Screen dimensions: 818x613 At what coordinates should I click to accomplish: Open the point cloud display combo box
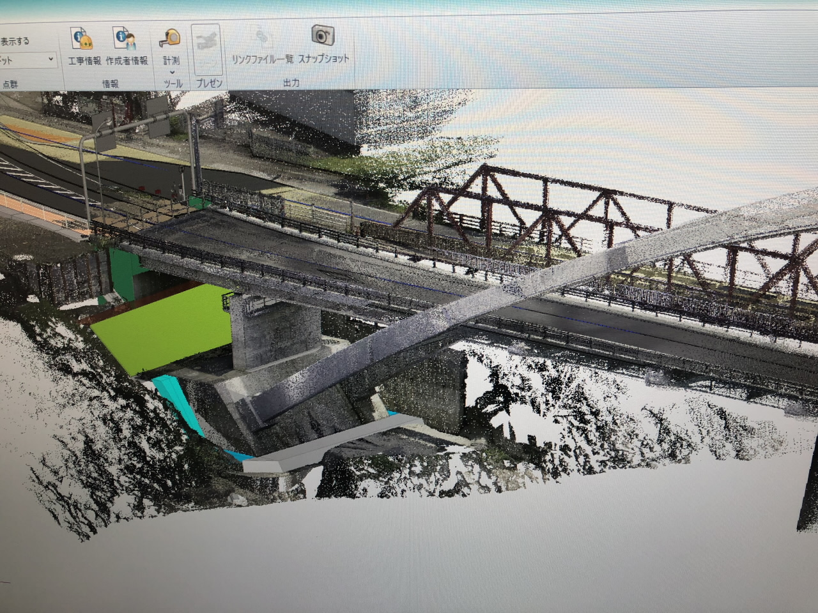28,60
